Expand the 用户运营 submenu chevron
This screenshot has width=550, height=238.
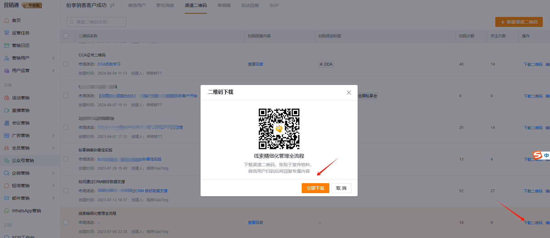53,71
